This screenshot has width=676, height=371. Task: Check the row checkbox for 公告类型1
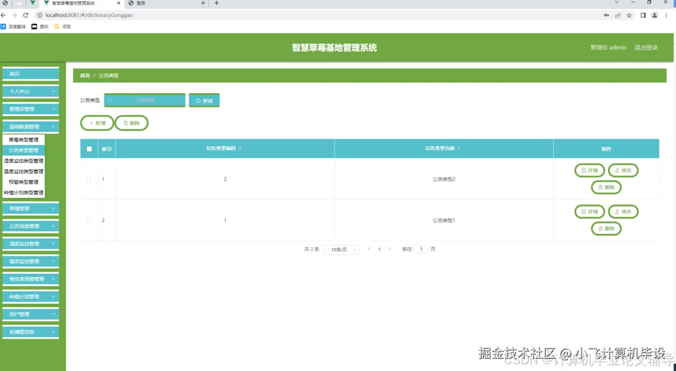tap(89, 220)
